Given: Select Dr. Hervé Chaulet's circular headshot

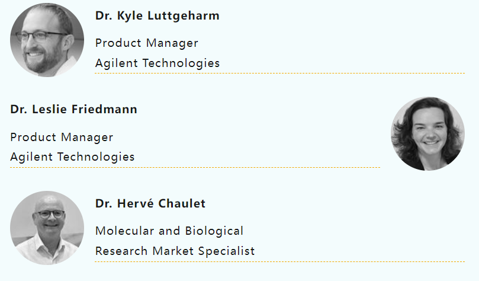Looking at the screenshot, I should pos(47,228).
